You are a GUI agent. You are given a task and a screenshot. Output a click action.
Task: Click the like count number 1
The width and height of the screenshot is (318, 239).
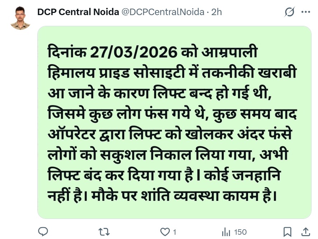point(174,232)
